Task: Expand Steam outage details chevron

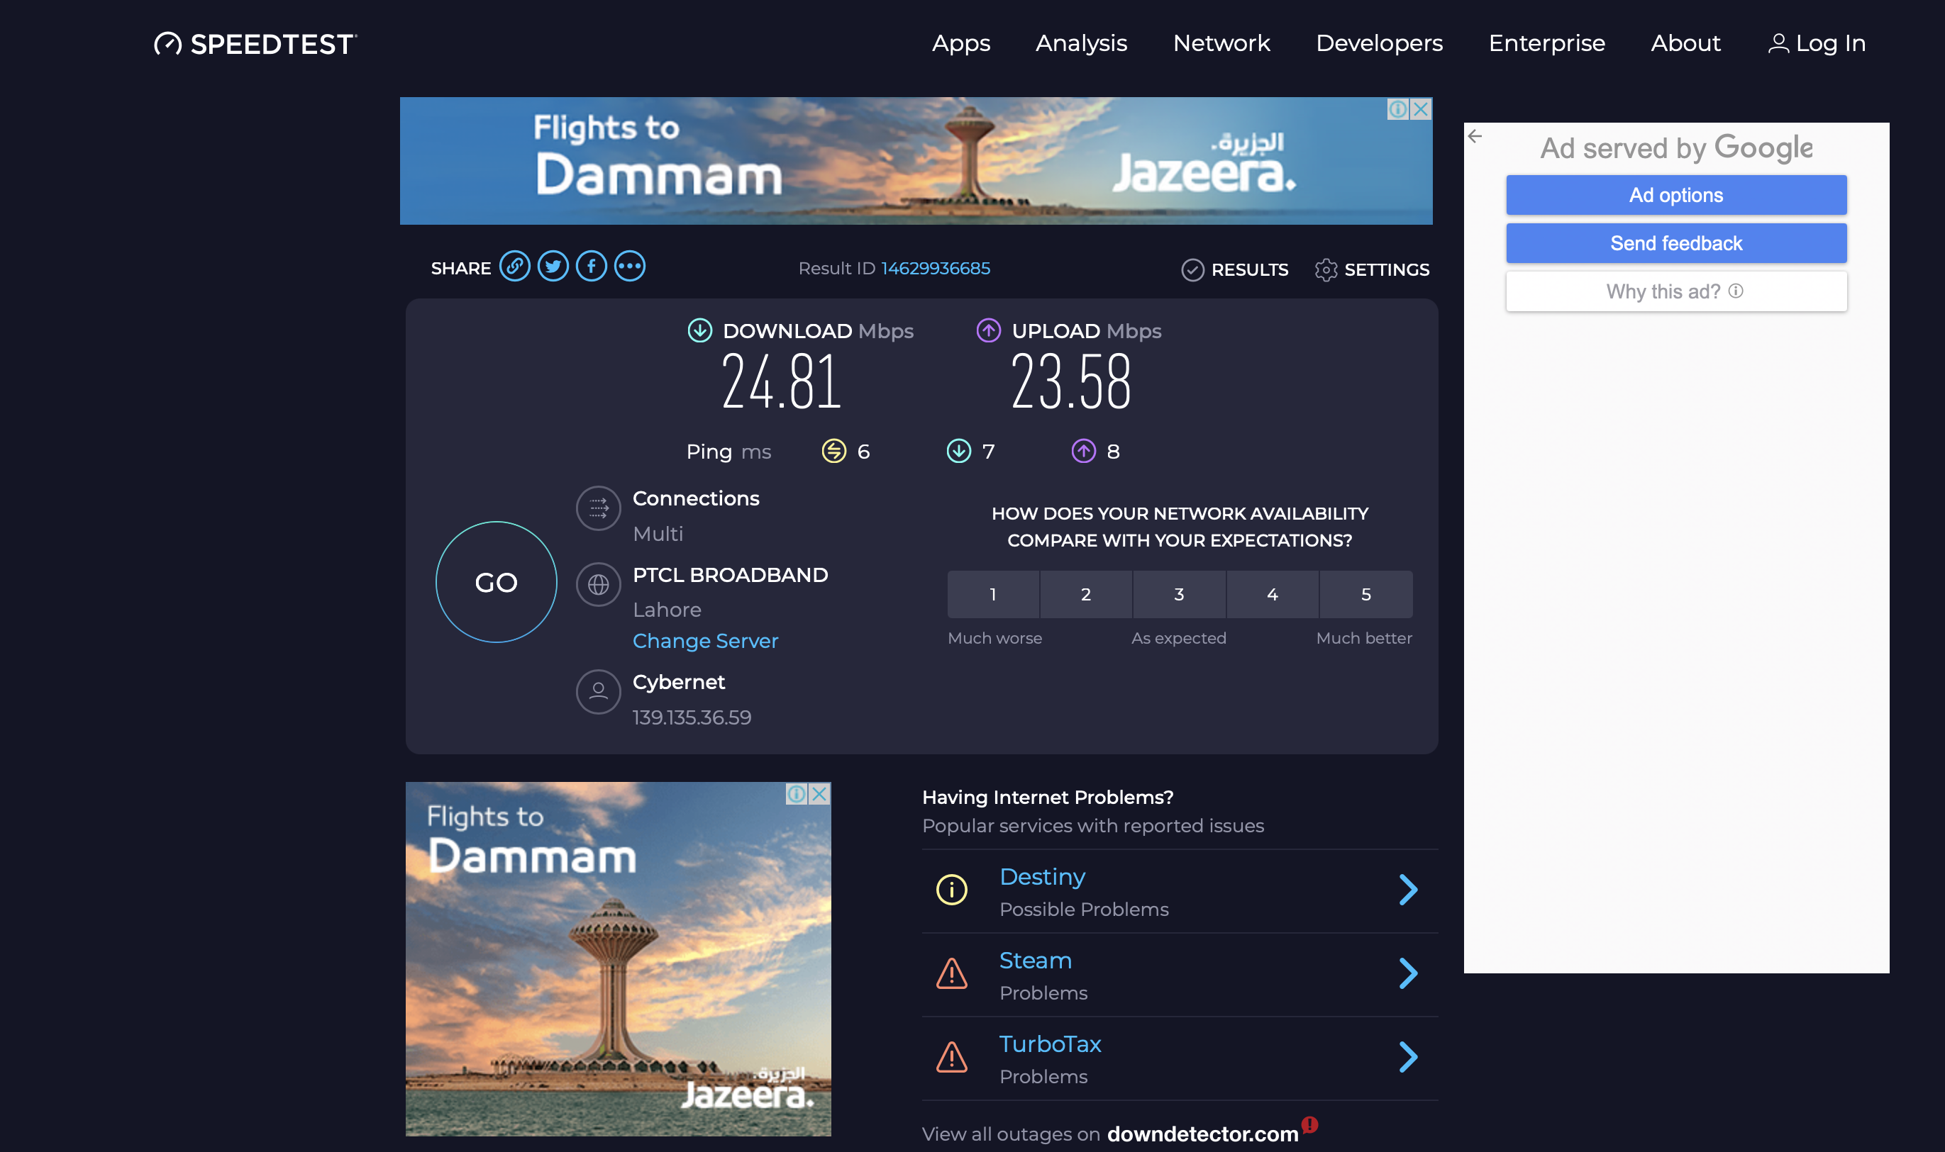Action: pos(1408,973)
